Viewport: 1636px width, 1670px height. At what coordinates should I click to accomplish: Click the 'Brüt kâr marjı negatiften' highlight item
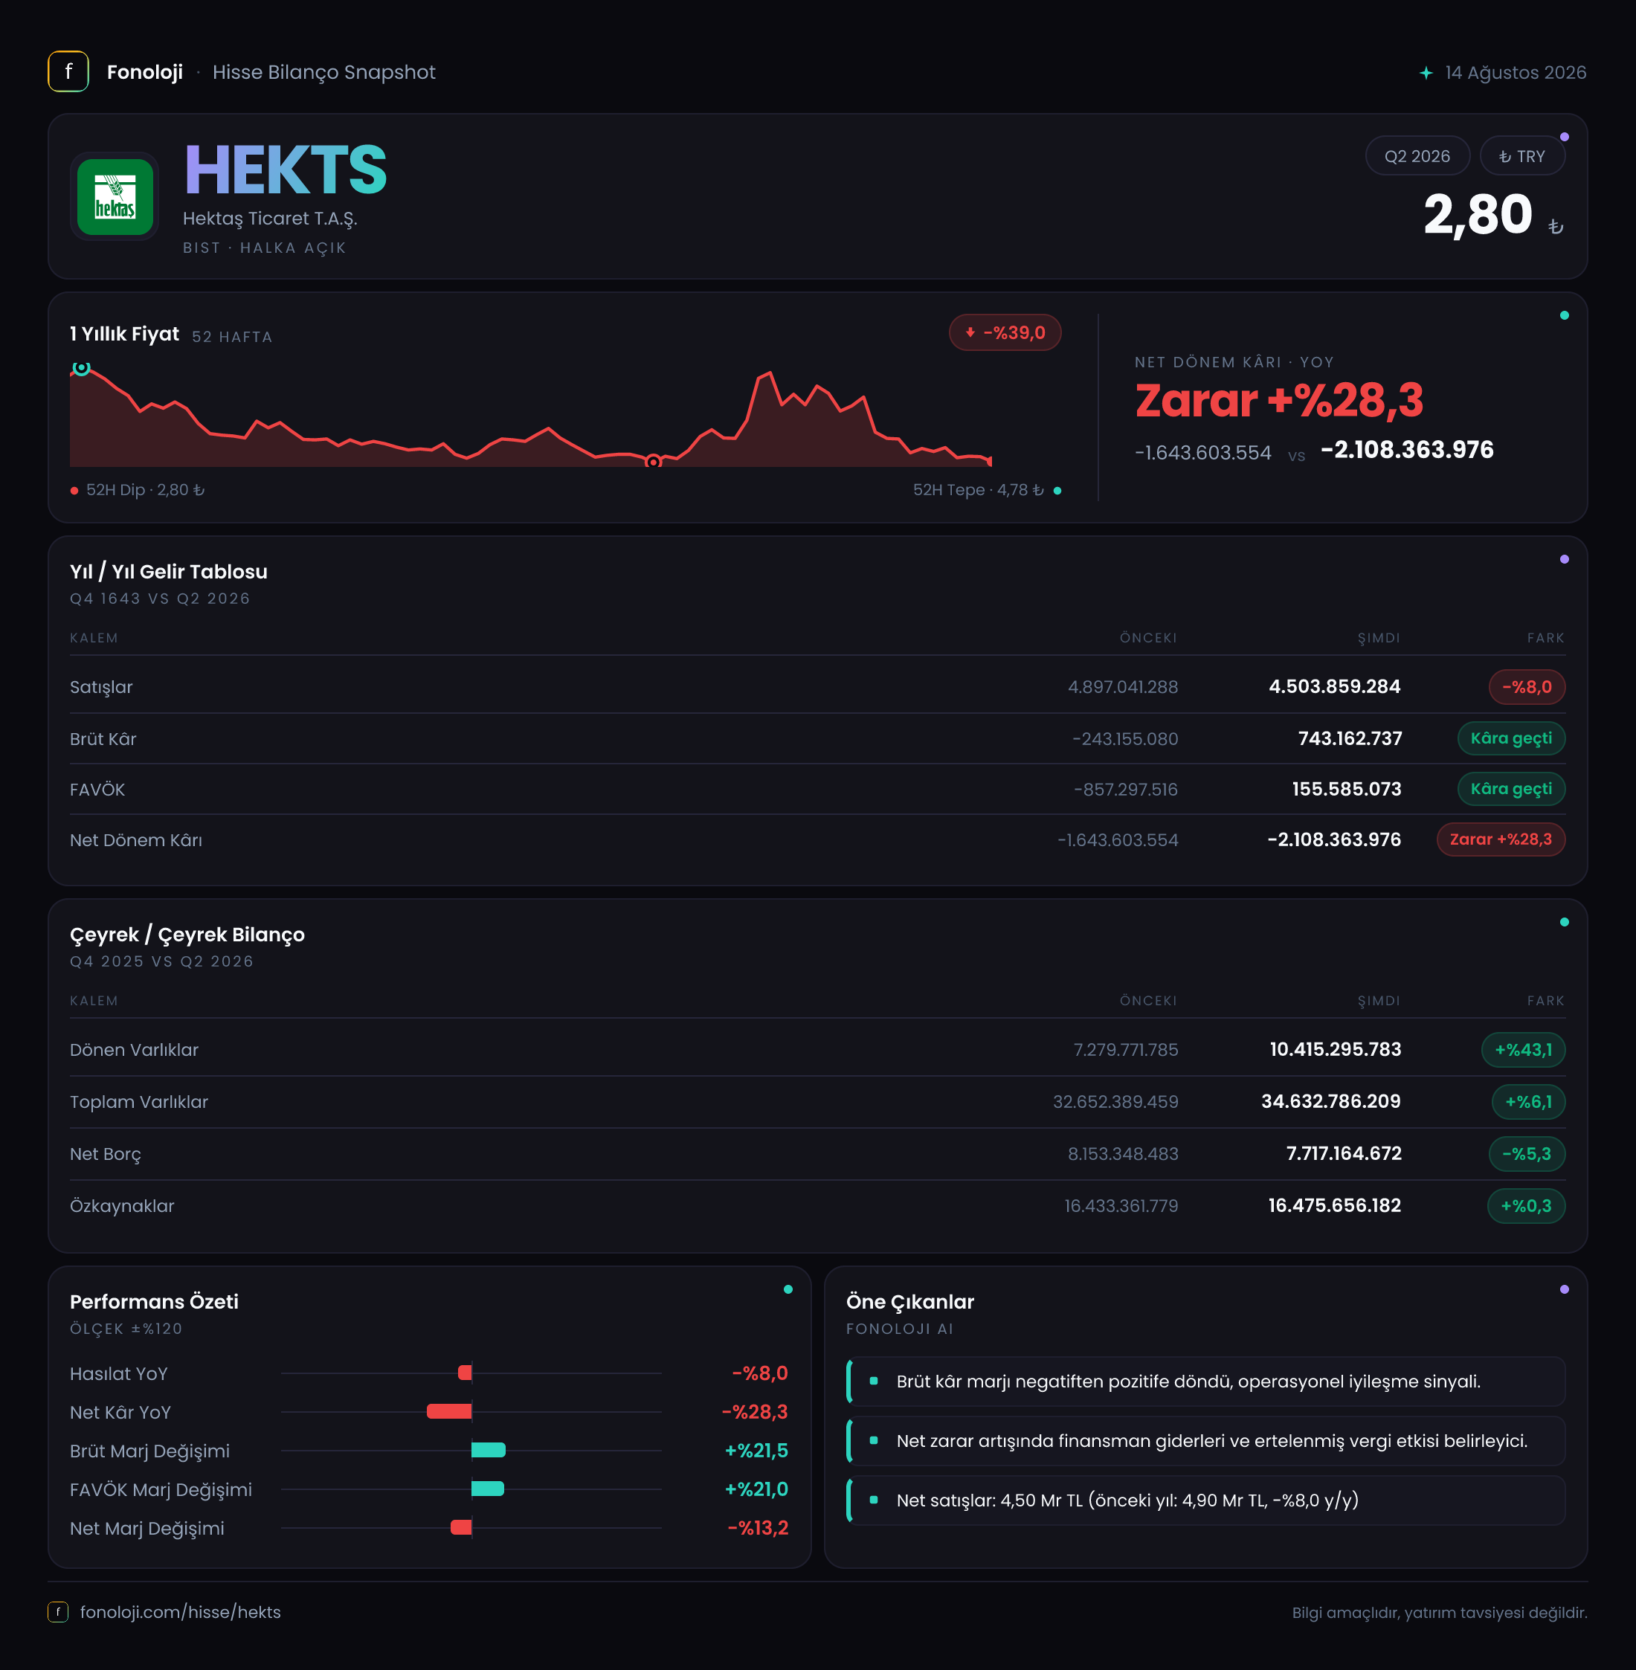(1206, 1382)
